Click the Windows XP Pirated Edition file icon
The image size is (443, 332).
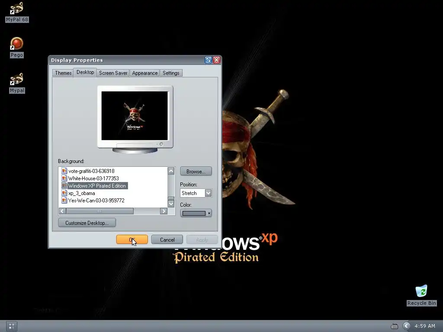click(64, 185)
